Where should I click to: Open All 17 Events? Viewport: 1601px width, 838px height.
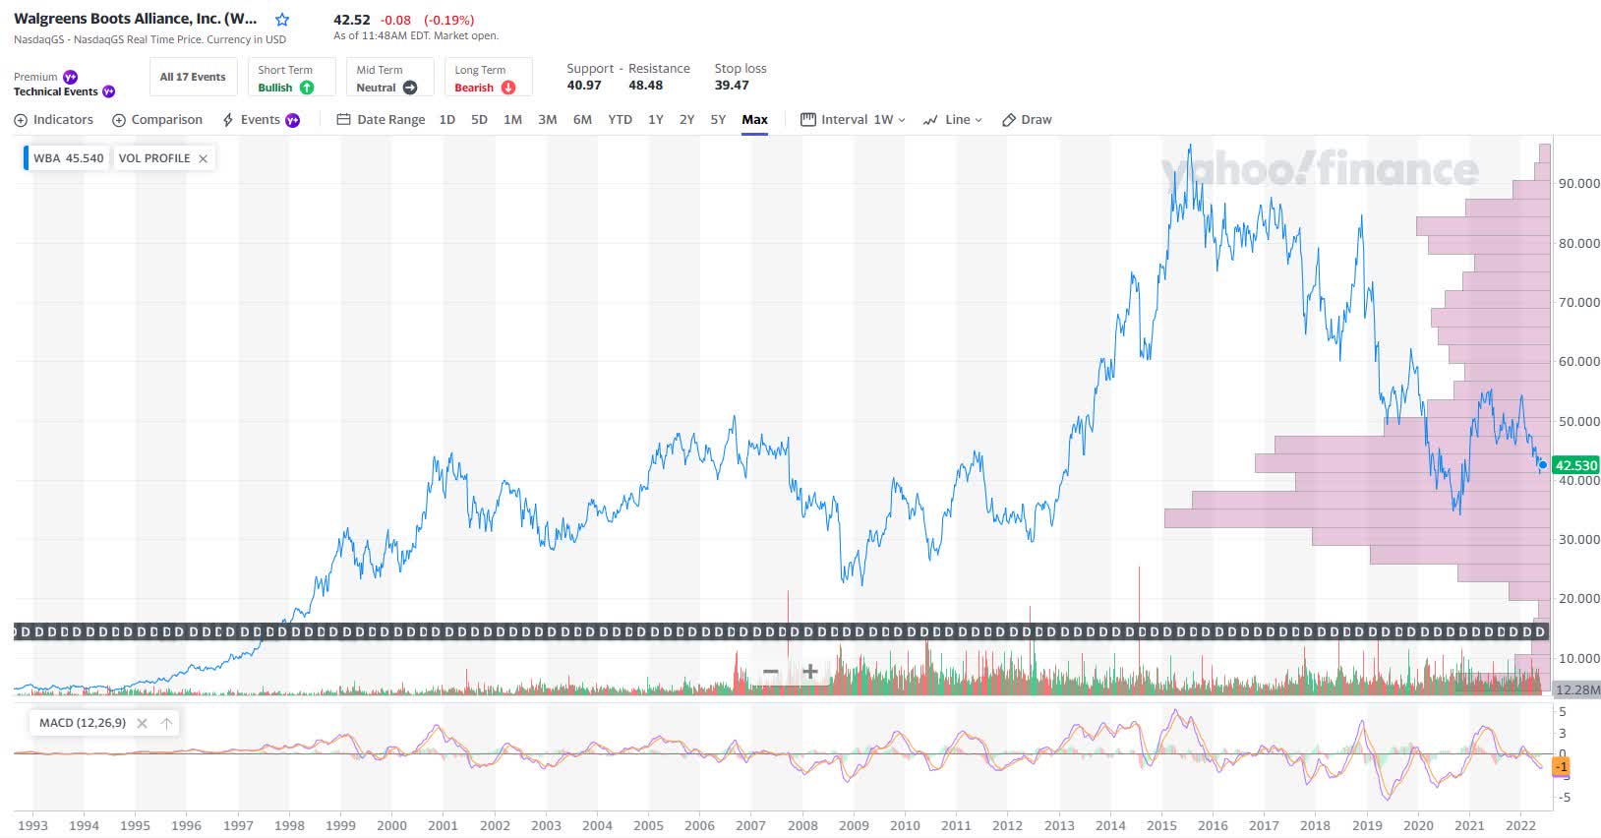(x=193, y=77)
